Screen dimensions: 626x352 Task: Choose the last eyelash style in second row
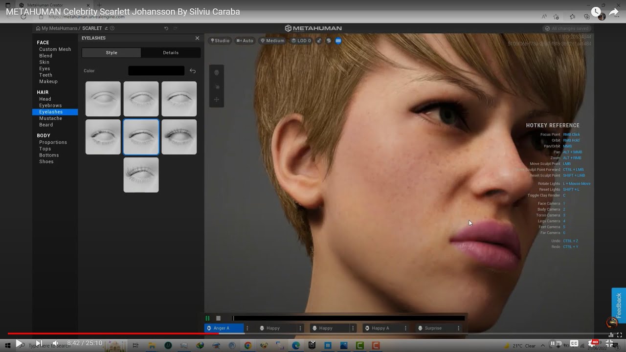point(179,137)
